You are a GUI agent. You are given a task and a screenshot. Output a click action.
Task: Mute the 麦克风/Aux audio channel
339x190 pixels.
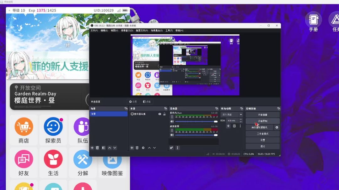[x=172, y=121]
